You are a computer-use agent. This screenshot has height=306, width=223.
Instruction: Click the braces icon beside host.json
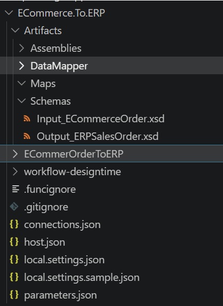click(14, 242)
